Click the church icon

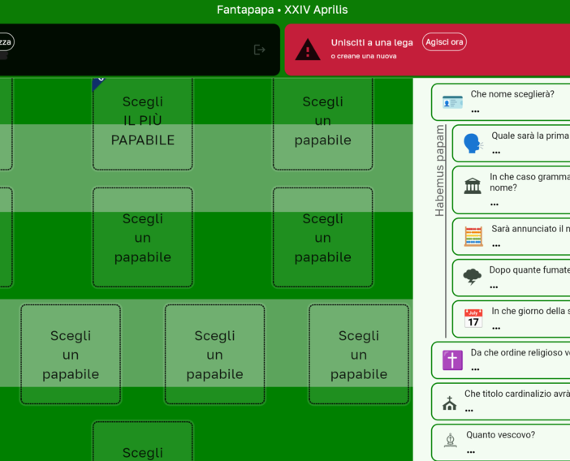coord(449,403)
